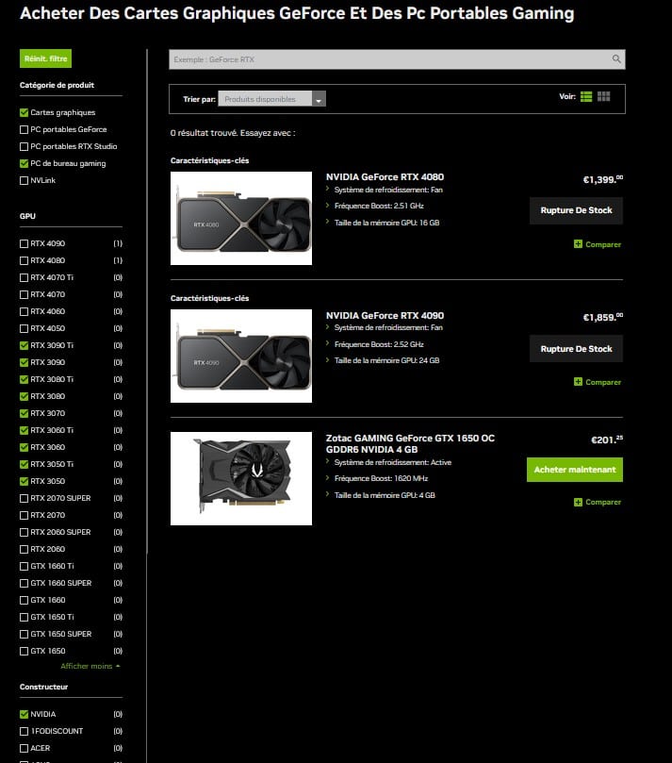
Task: Click the €1,399 price text
Action: click(603, 179)
